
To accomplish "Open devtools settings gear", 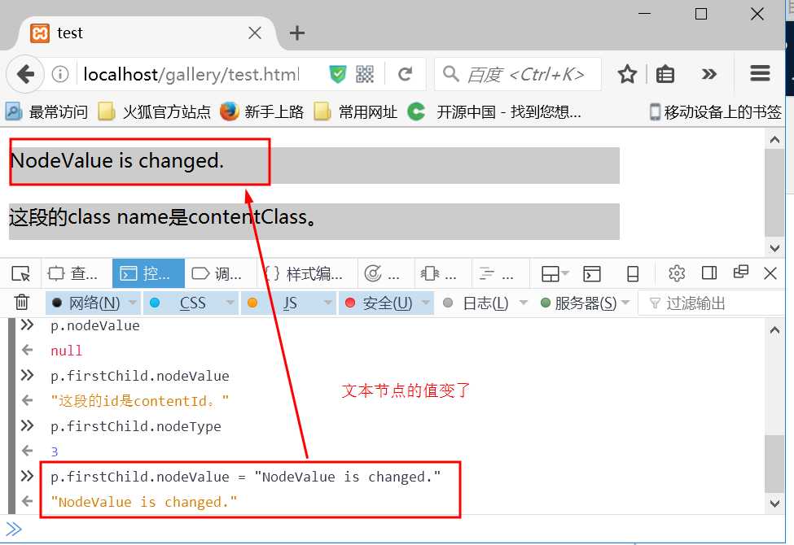I will [x=677, y=274].
